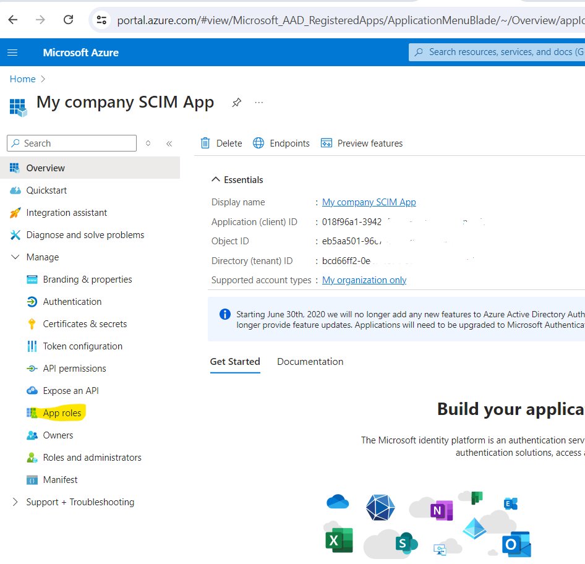Switch to the Get Started tab
The image size is (585, 564).
point(235,362)
